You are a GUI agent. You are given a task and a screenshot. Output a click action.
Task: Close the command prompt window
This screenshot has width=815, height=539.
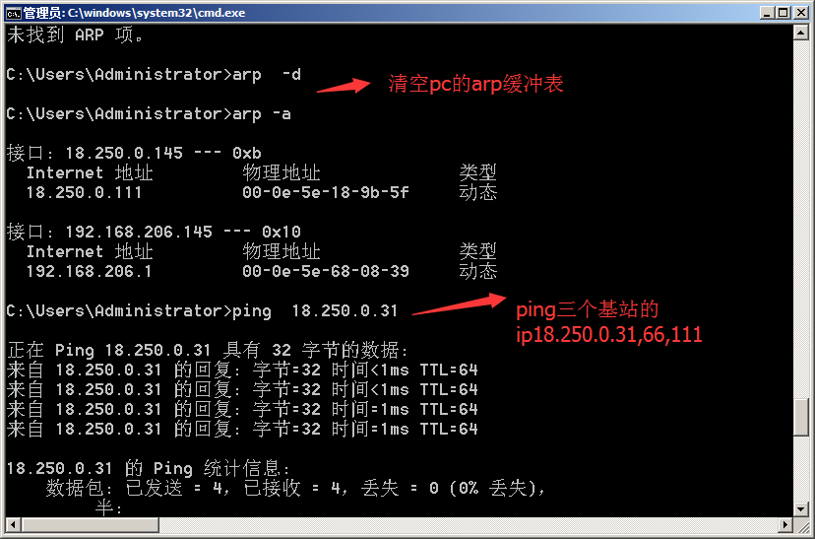coord(800,12)
